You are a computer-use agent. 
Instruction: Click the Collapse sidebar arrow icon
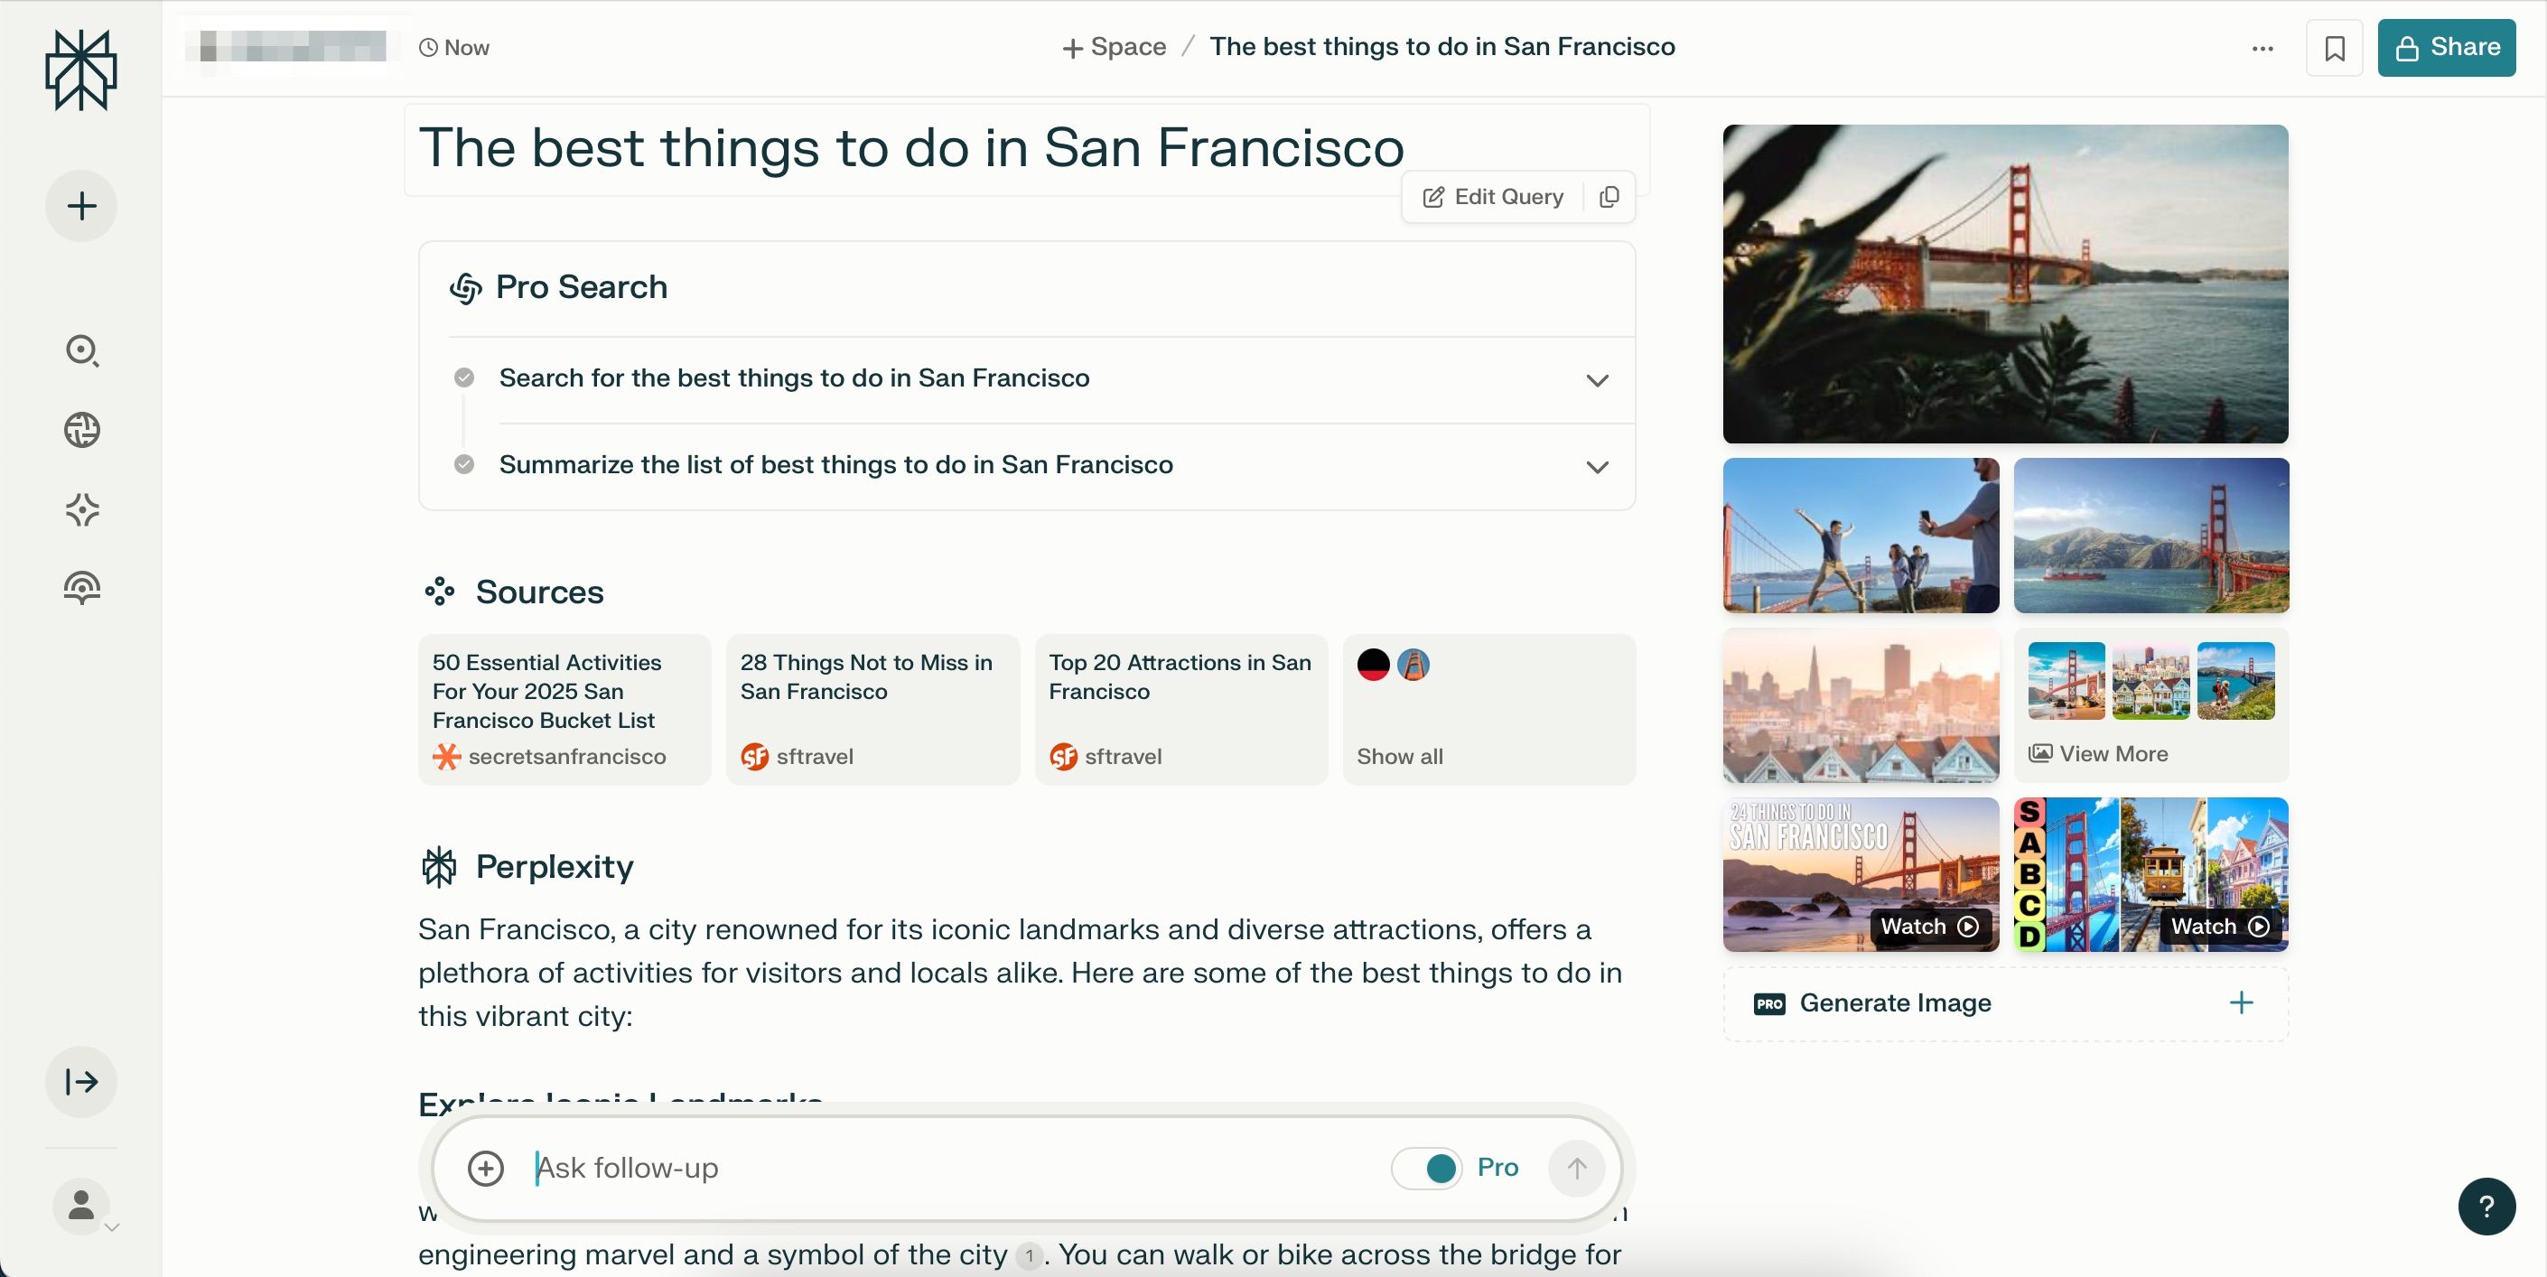tap(79, 1082)
